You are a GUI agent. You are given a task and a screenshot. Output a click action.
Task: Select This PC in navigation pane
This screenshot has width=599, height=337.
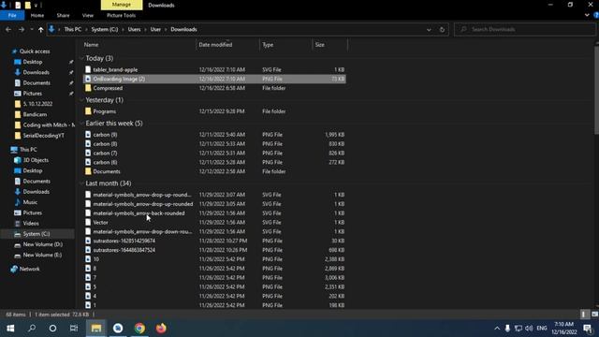28,150
